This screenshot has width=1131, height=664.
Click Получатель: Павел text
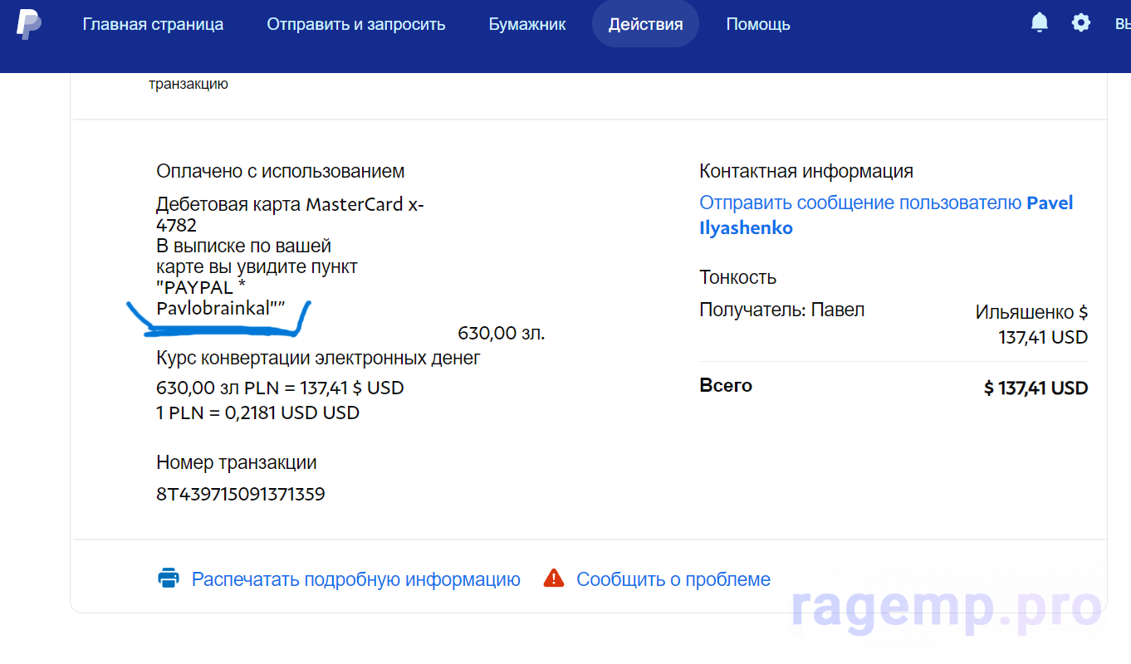pyautogui.click(x=782, y=310)
